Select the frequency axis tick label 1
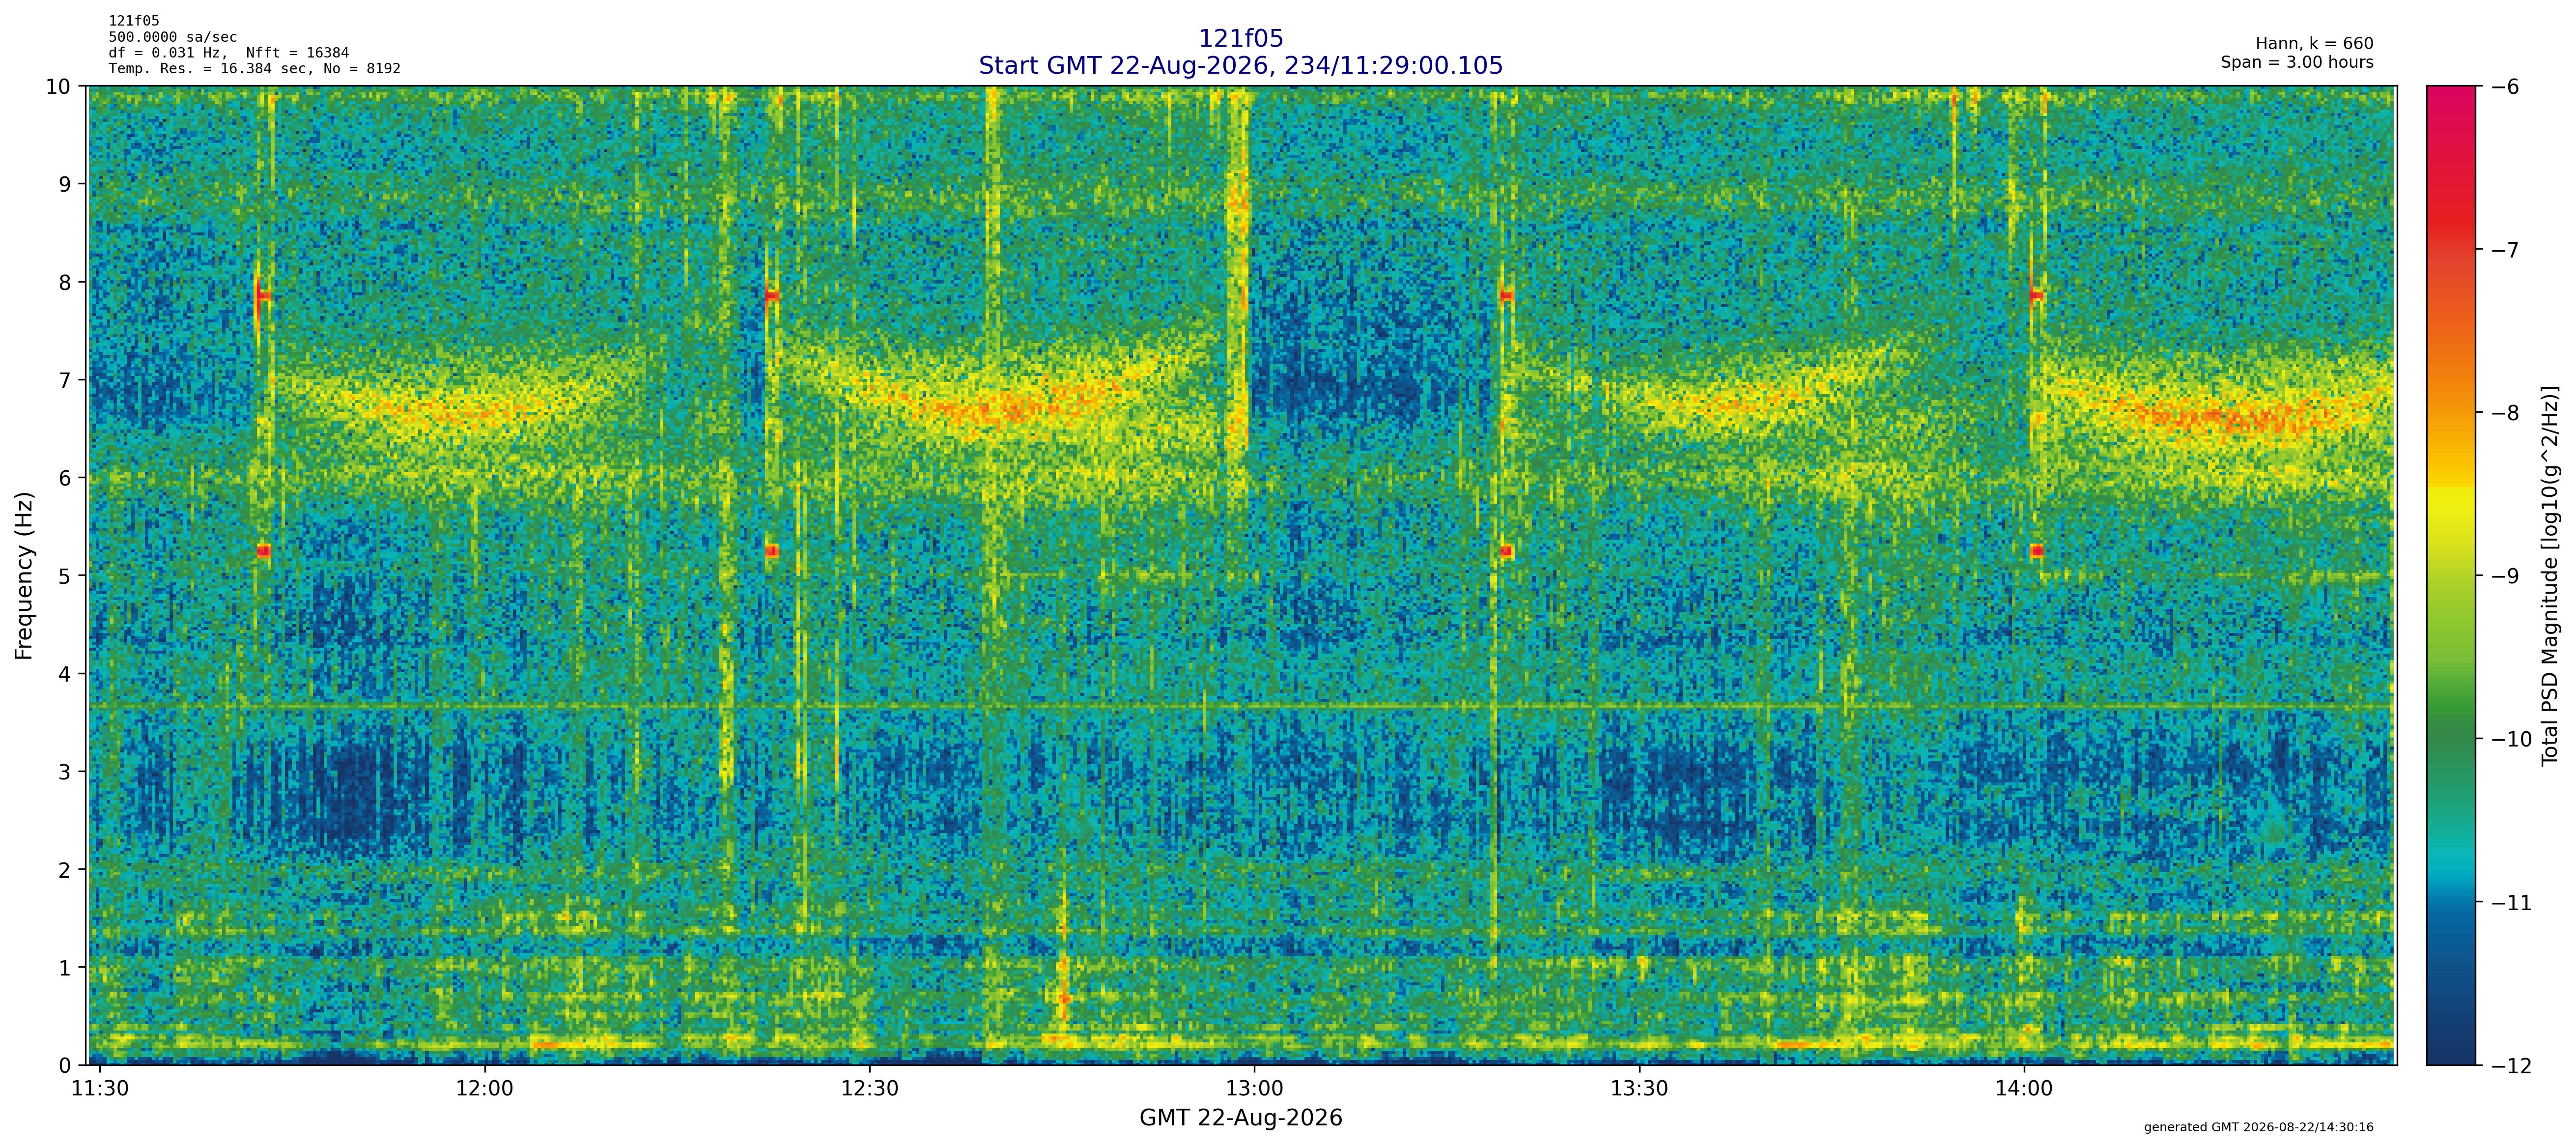The height and width of the screenshot is (1148, 2576). click(x=65, y=969)
